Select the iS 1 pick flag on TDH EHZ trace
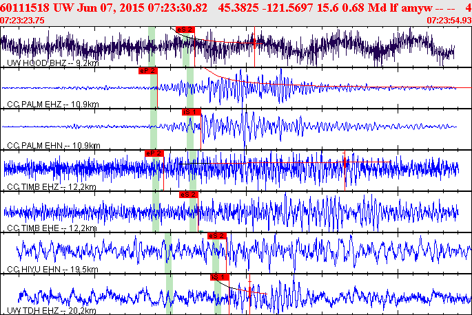 click(x=219, y=277)
